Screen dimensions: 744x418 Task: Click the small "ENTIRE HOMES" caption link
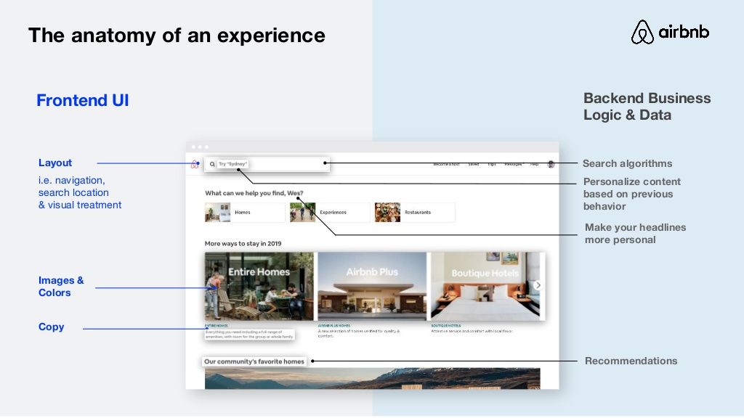tap(217, 326)
